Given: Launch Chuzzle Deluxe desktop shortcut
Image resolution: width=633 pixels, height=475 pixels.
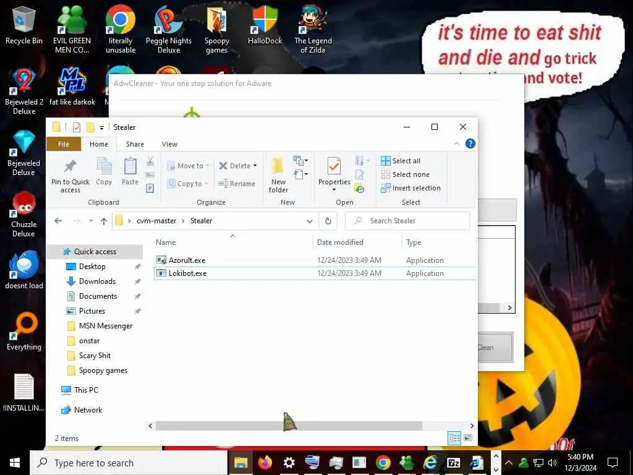Looking at the screenshot, I should pyautogui.click(x=24, y=215).
